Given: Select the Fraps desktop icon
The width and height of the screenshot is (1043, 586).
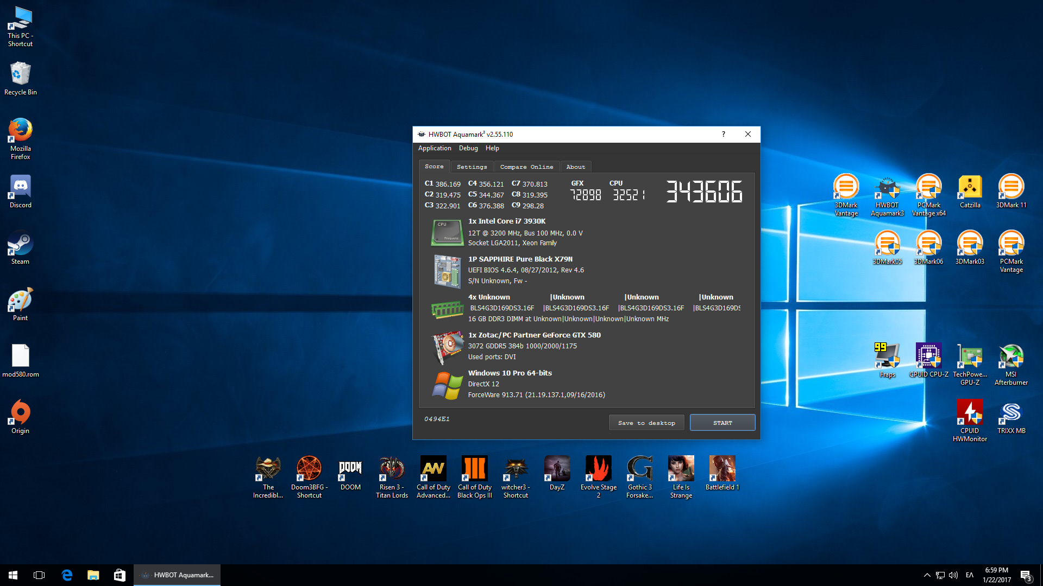Looking at the screenshot, I should [x=887, y=361].
